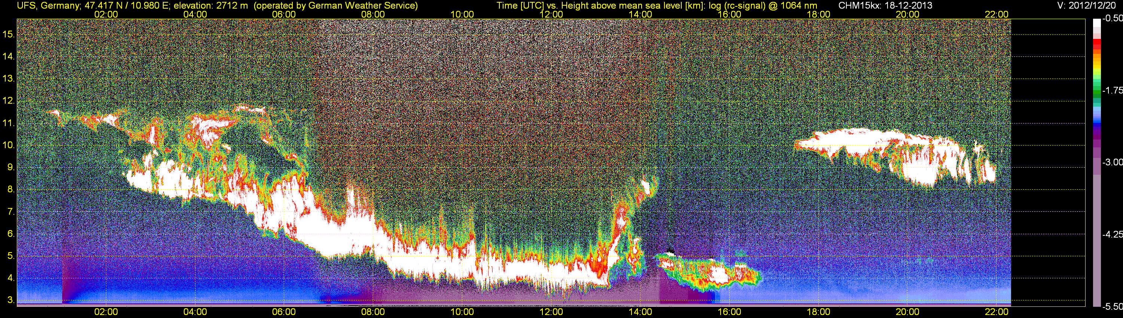Click the 08:00 label on the top time axis
The height and width of the screenshot is (318, 1123).
[373, 14]
